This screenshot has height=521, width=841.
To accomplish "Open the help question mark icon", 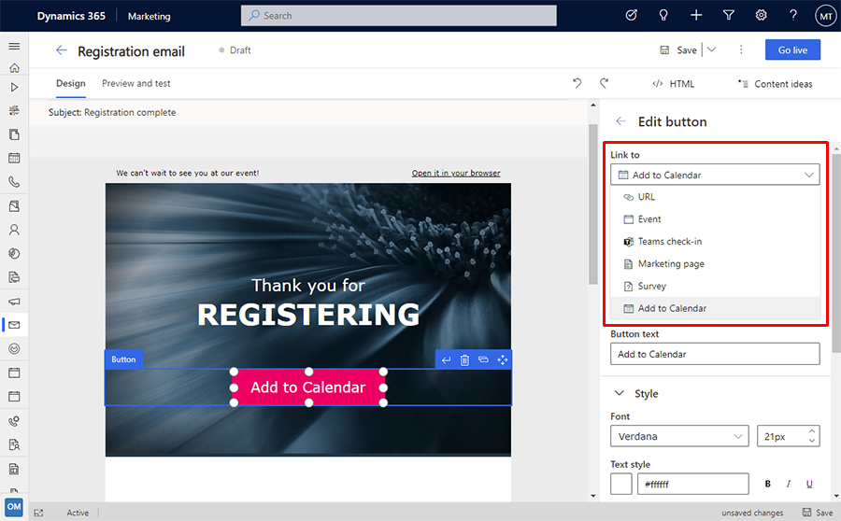I will pos(793,16).
